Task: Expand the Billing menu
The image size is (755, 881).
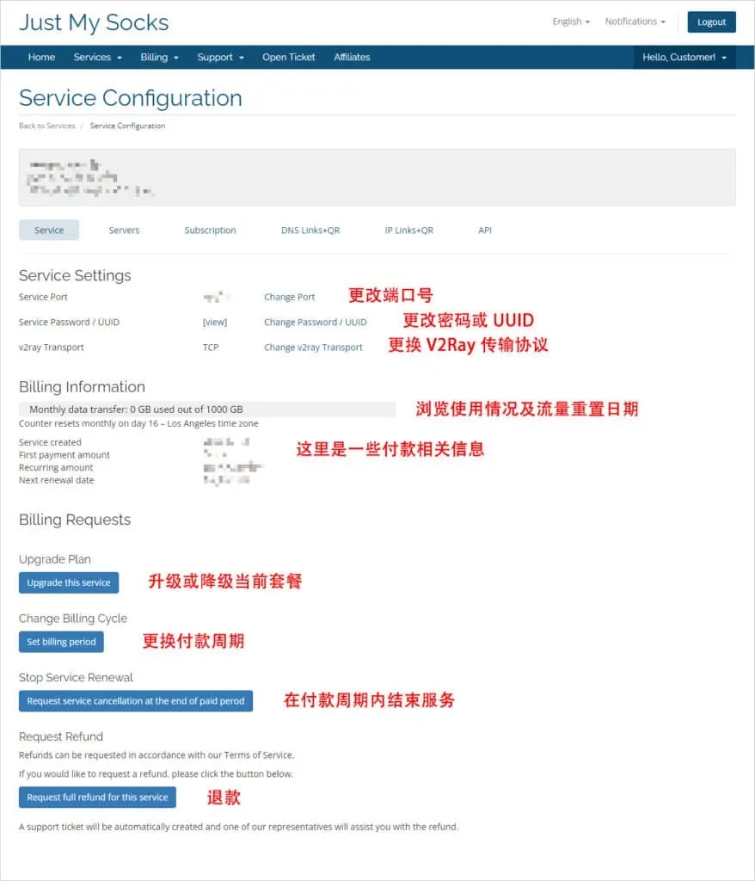Action: [x=159, y=58]
